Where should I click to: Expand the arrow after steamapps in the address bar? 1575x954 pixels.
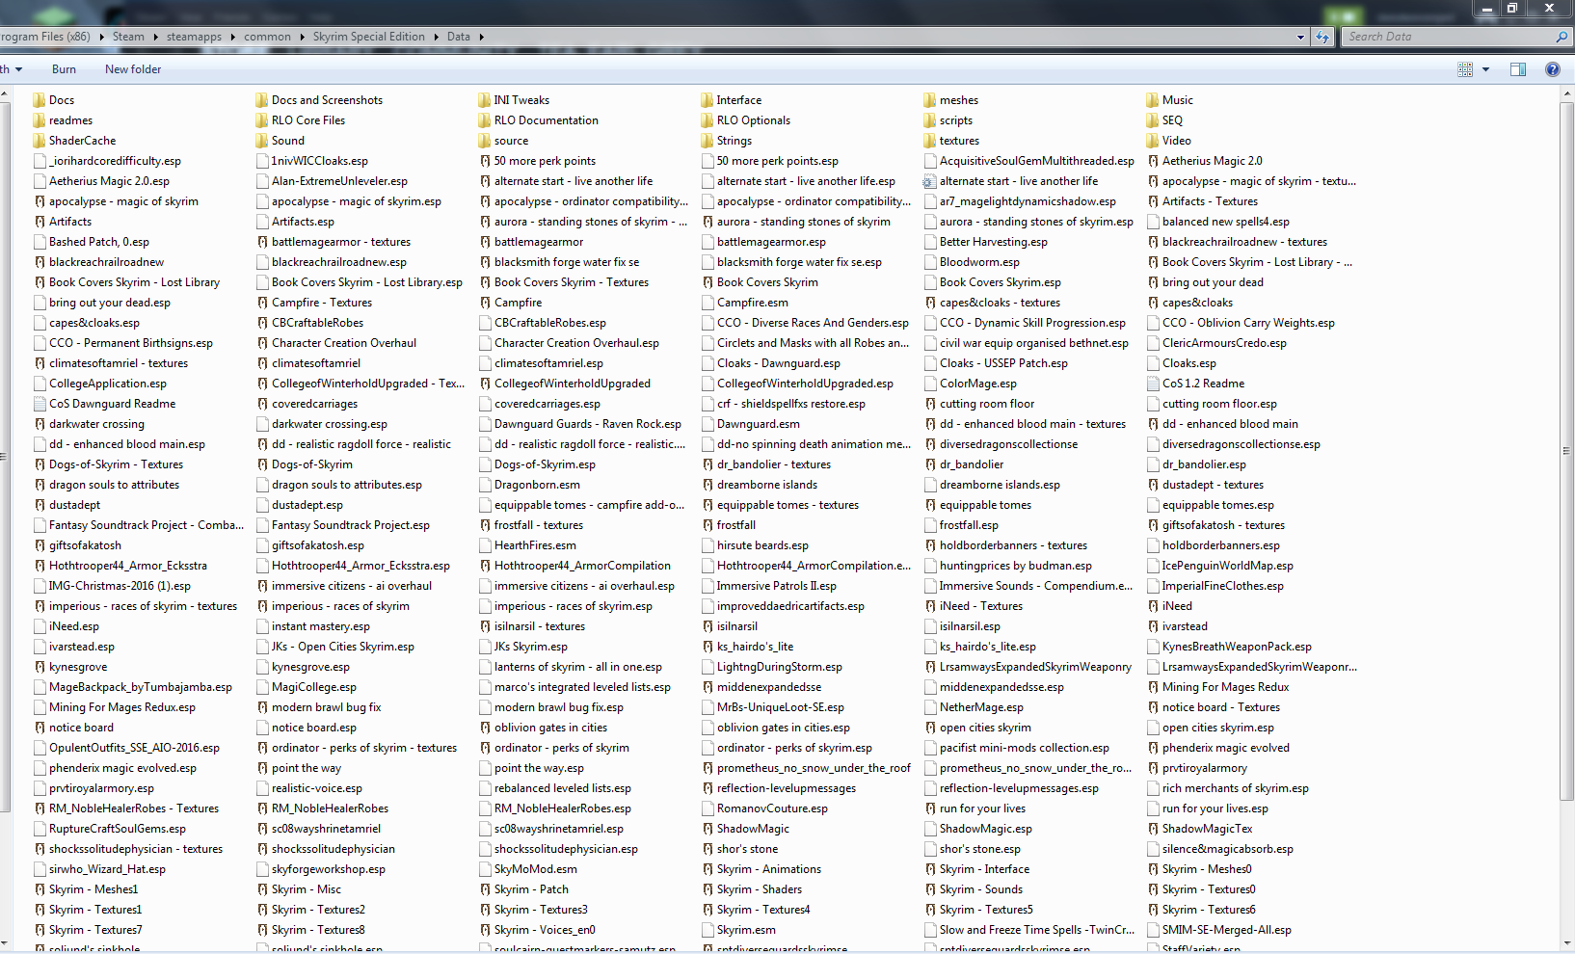(232, 37)
